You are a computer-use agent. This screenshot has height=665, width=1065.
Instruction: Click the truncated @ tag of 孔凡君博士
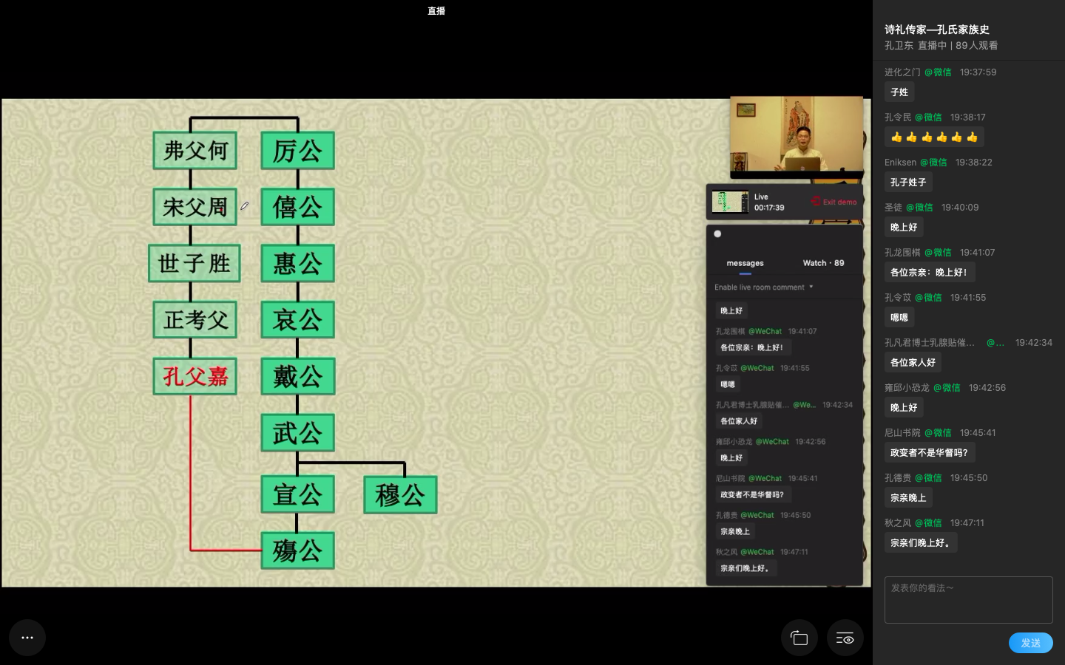[x=995, y=343]
